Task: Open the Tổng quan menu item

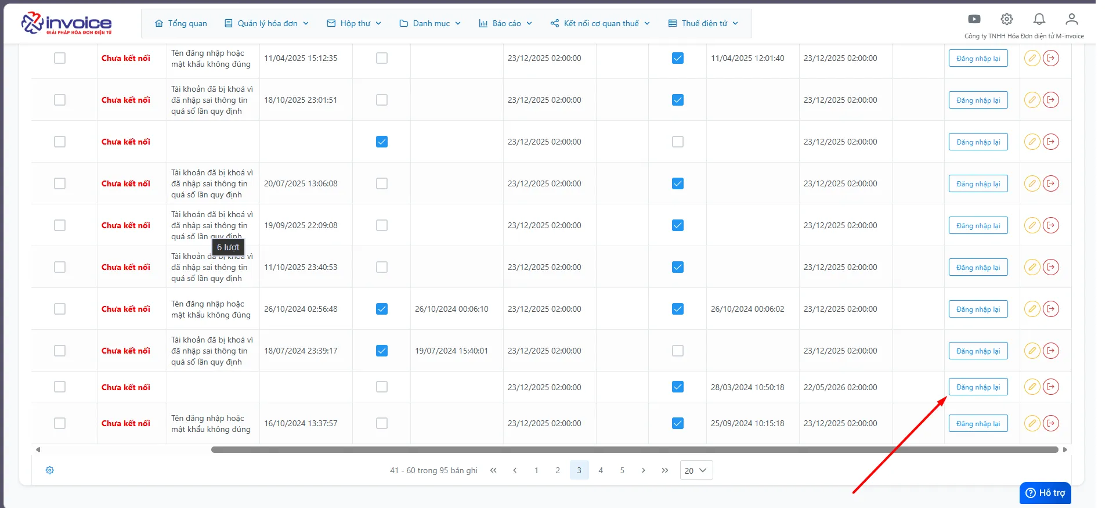Action: [181, 23]
